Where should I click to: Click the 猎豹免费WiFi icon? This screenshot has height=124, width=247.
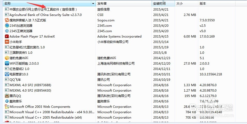coord(7,58)
